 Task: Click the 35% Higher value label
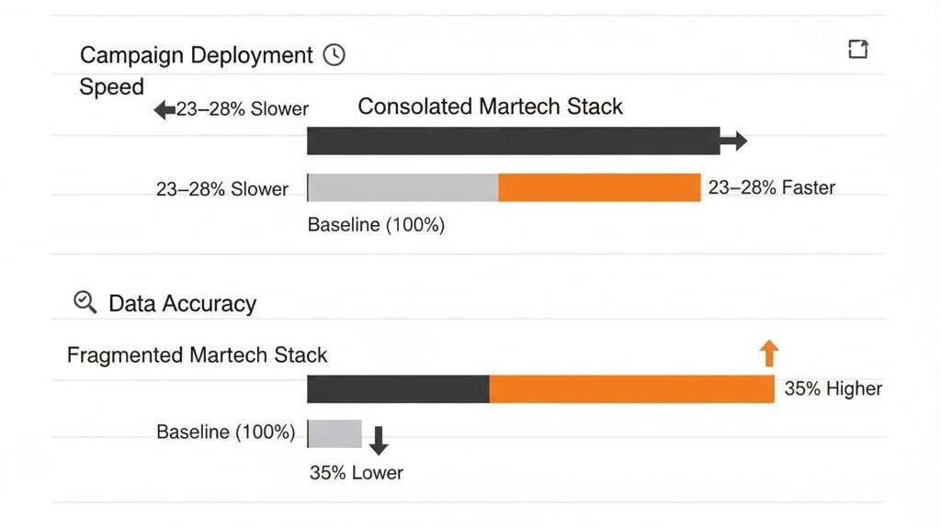click(x=833, y=388)
